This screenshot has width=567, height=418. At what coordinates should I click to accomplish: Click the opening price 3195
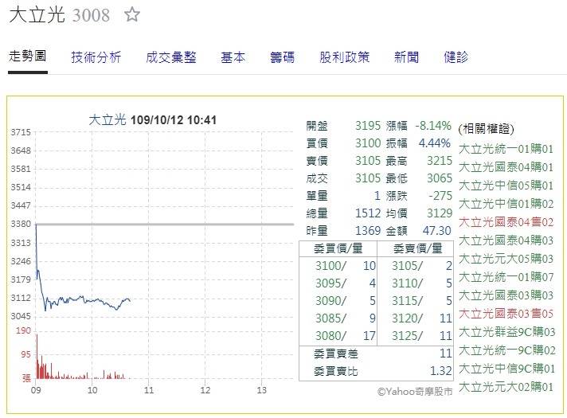368,126
